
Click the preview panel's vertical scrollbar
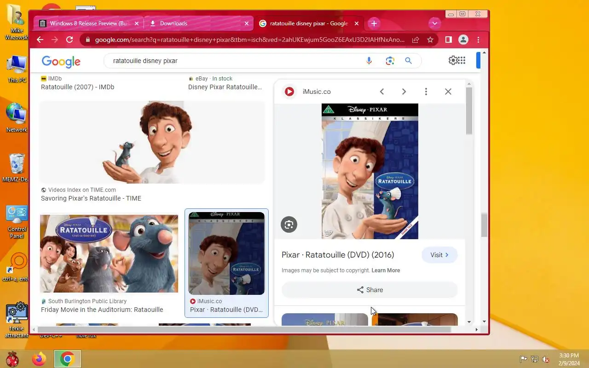pyautogui.click(x=469, y=110)
